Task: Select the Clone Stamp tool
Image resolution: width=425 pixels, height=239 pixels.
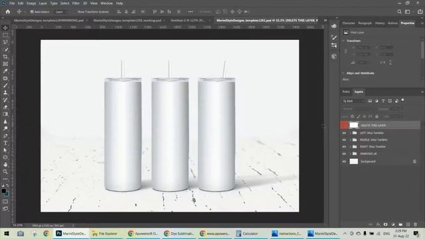Action: pos(5,93)
